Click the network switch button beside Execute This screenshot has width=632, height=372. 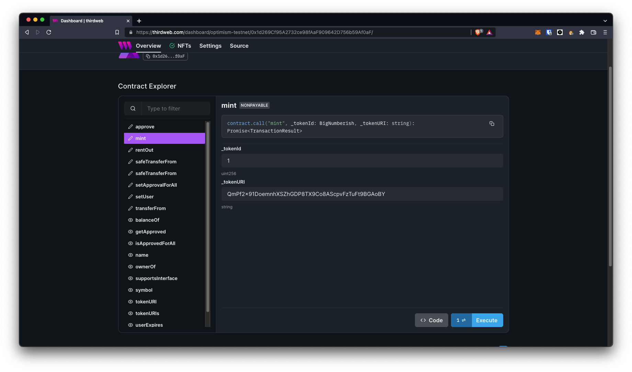[x=461, y=320]
